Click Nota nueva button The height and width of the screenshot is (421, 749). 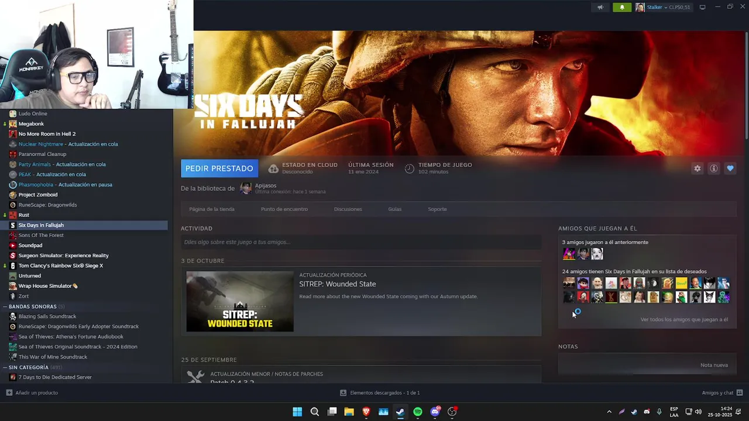(x=714, y=365)
